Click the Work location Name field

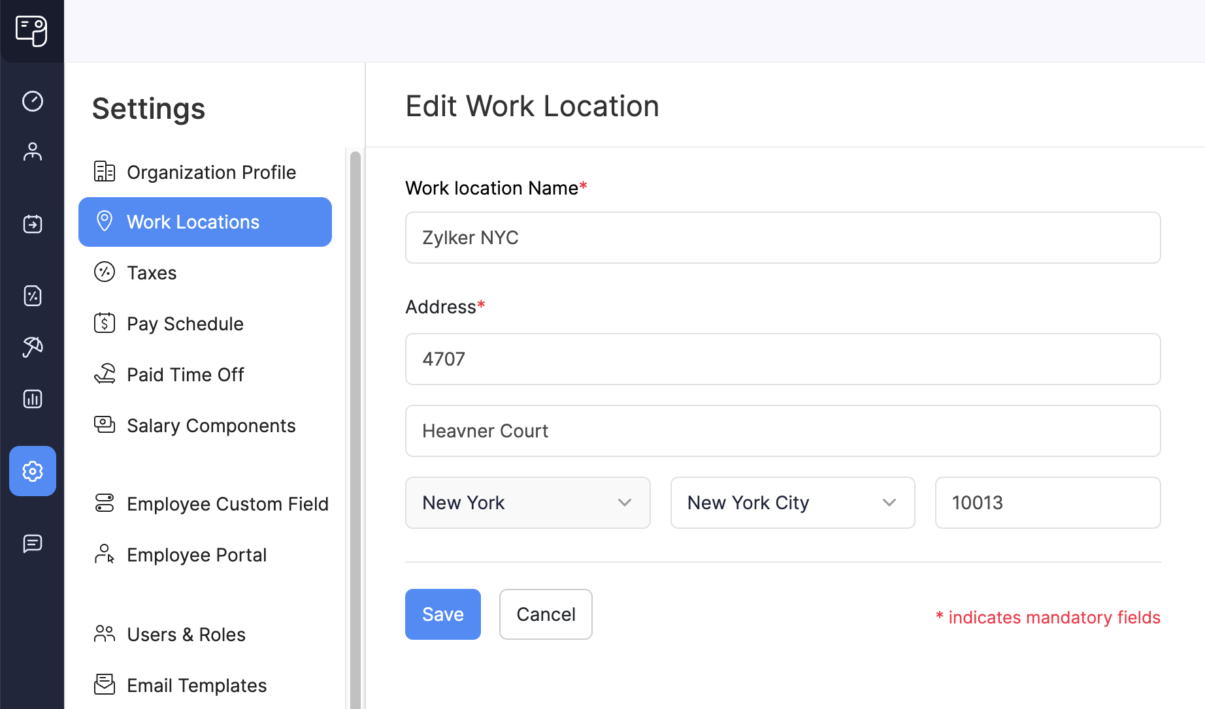click(x=782, y=238)
